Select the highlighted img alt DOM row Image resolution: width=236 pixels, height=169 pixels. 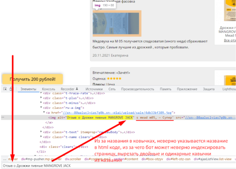coord(118,118)
